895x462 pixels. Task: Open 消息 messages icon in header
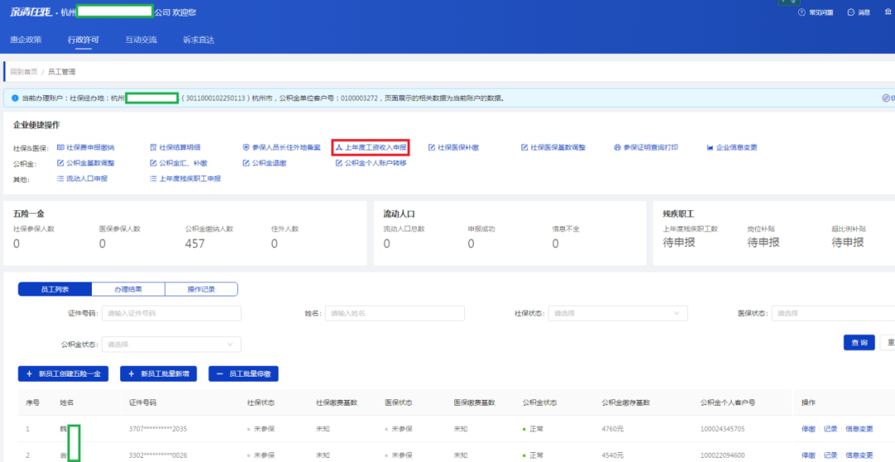point(851,12)
